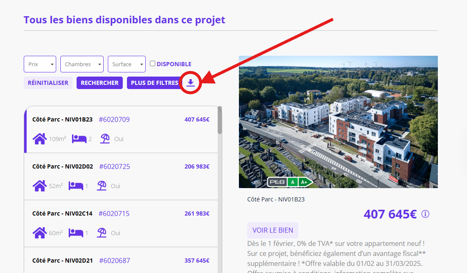Select listing Côté Parc - NIV02D21
Screen dimensions: 467x273
tap(121, 261)
